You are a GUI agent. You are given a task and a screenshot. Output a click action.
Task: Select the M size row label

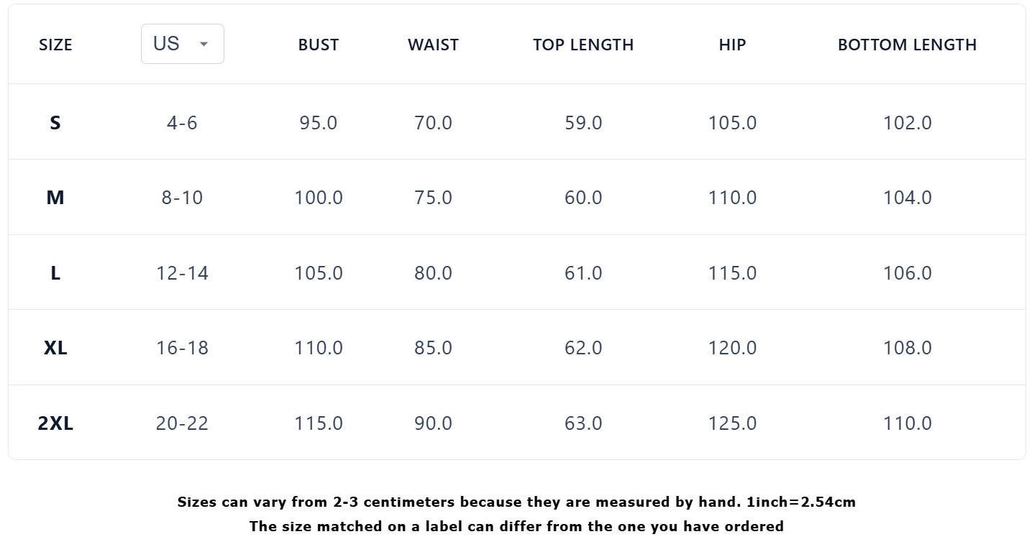(55, 198)
